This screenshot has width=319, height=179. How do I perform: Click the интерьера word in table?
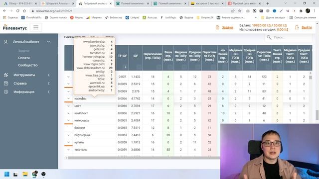(x=81, y=120)
